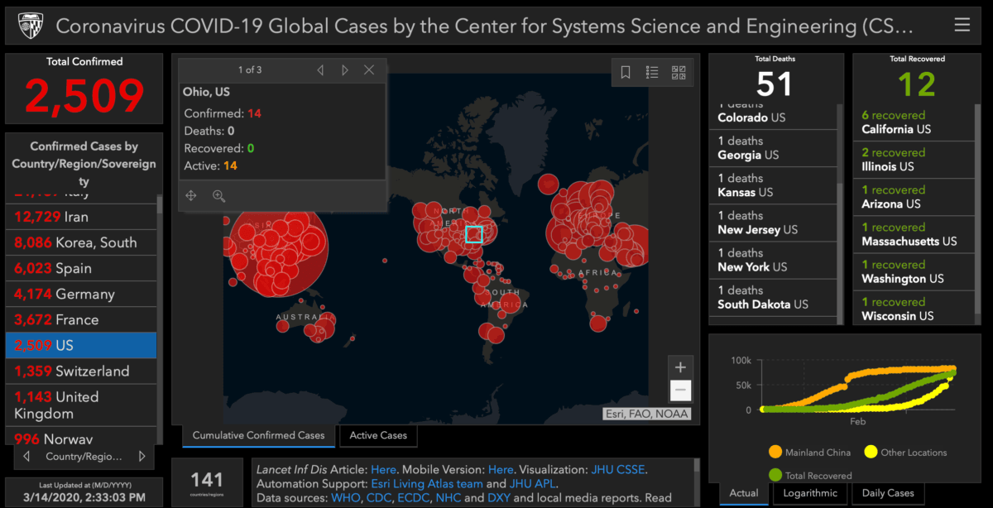Click the Esri, FAO, NOAA attribution

point(645,414)
